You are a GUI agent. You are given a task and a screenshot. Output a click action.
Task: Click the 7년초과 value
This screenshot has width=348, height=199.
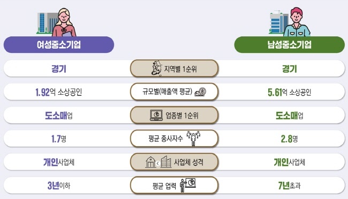point(290,186)
